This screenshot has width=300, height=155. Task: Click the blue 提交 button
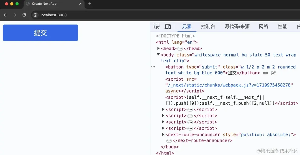(x=40, y=33)
